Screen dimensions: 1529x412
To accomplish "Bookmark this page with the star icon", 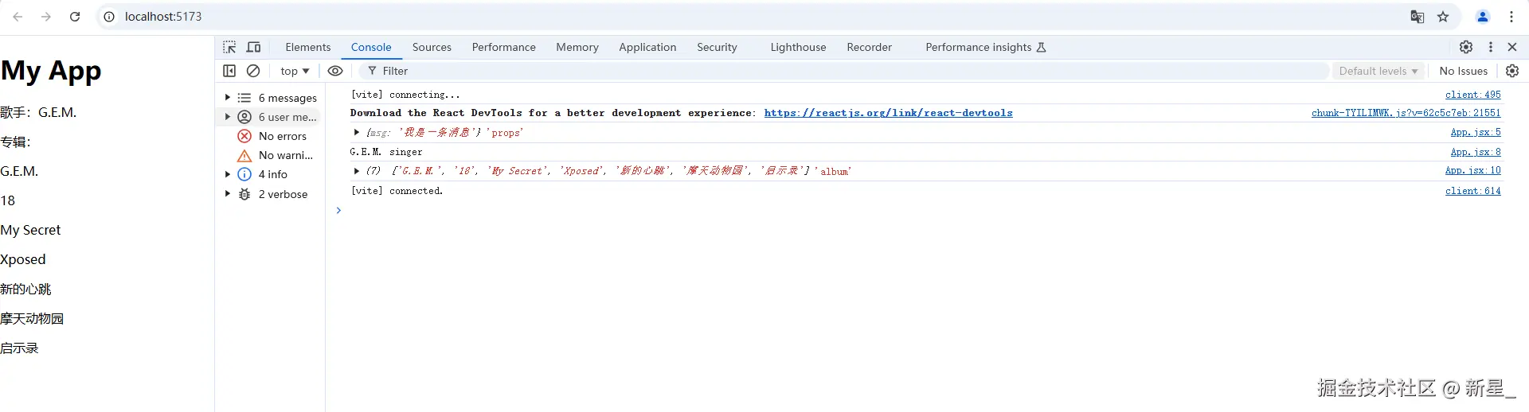I will [x=1443, y=17].
